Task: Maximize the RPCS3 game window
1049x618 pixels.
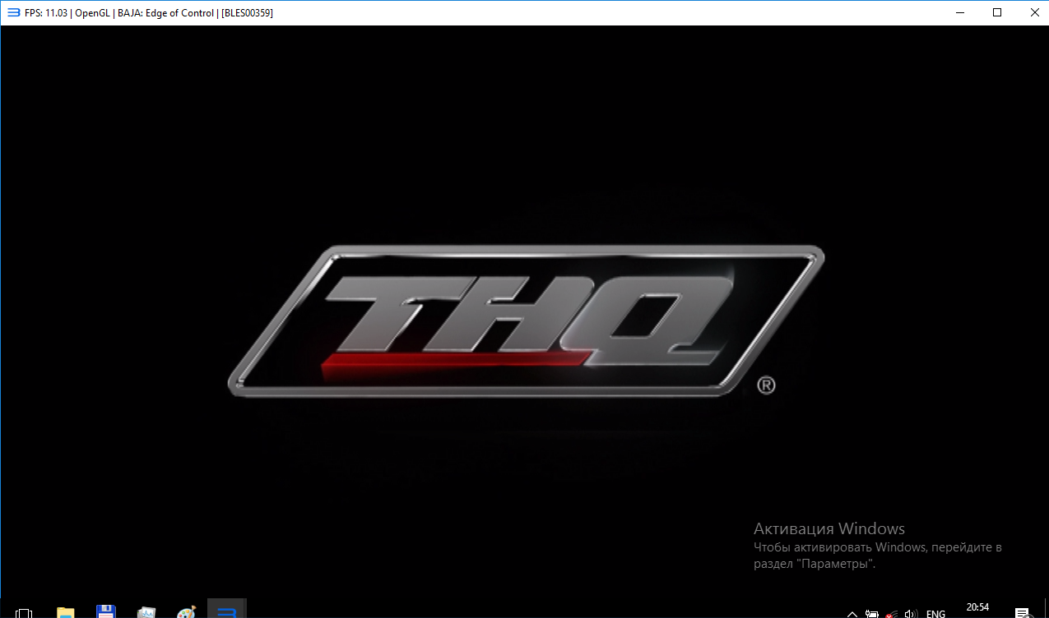Action: (x=997, y=12)
